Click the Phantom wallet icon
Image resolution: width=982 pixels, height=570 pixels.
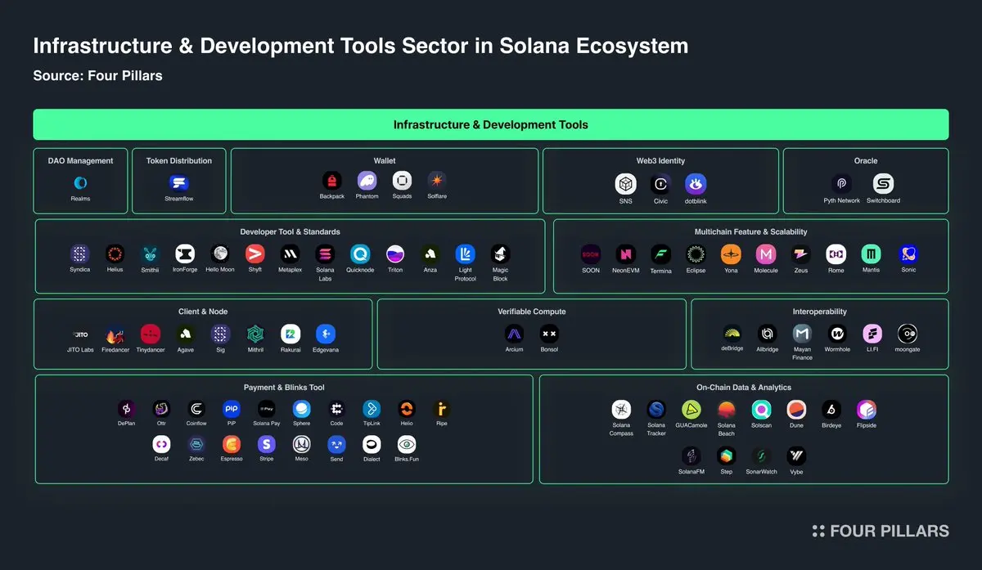coord(367,181)
